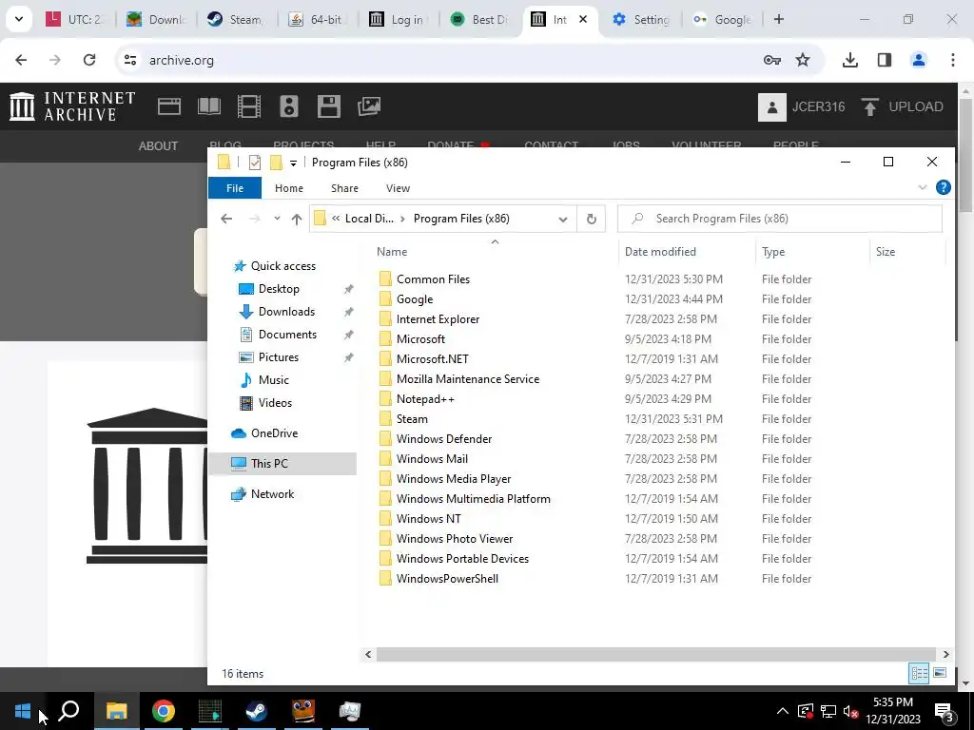974x730 pixels.
Task: Expand the Explorer ribbon chevron
Action: (x=923, y=187)
